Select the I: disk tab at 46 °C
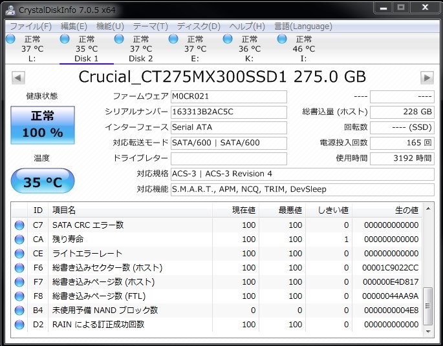 click(303, 48)
